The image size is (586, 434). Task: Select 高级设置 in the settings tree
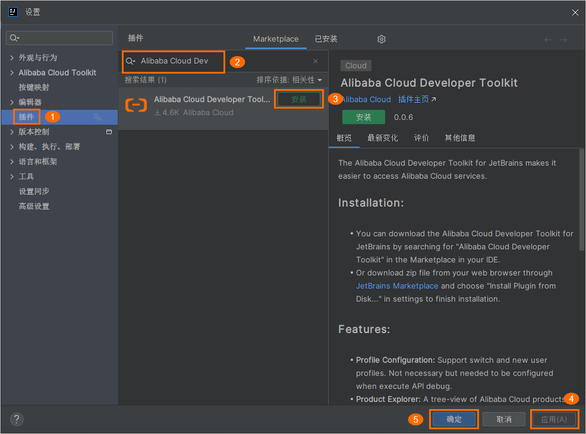(34, 206)
